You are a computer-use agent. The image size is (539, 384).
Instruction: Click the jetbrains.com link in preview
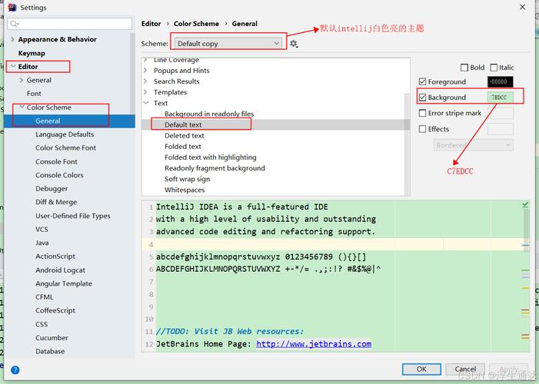314,344
